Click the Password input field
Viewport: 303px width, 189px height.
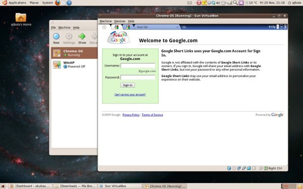[138, 77]
